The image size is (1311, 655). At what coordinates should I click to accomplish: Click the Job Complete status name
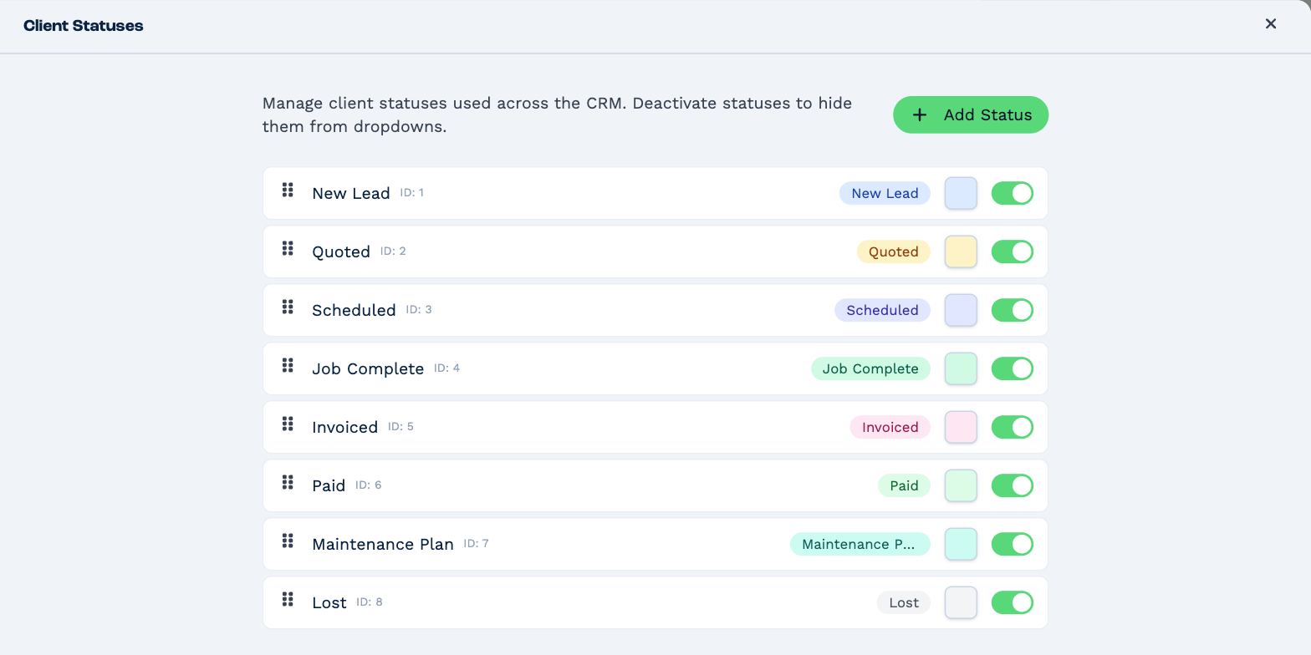tap(368, 368)
